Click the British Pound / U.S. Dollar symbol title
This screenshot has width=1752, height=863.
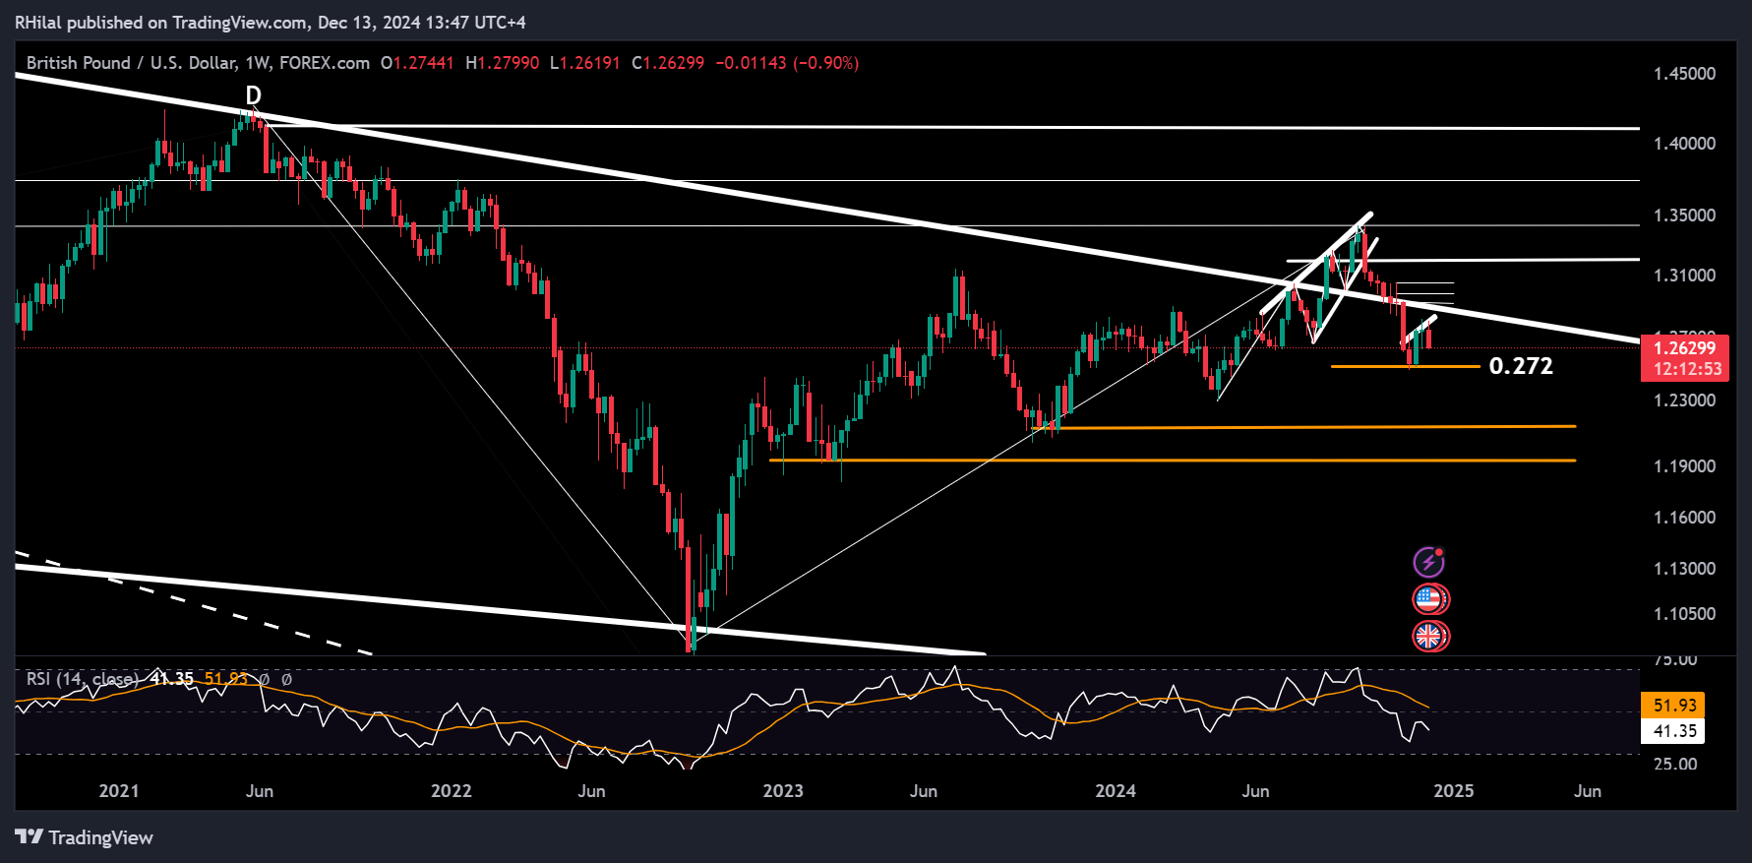coord(131,63)
